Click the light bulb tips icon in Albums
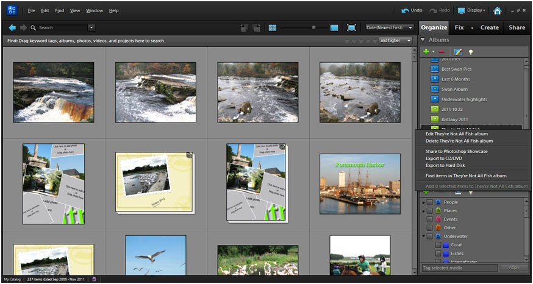This screenshot has height=284, width=533. pyautogui.click(x=471, y=52)
